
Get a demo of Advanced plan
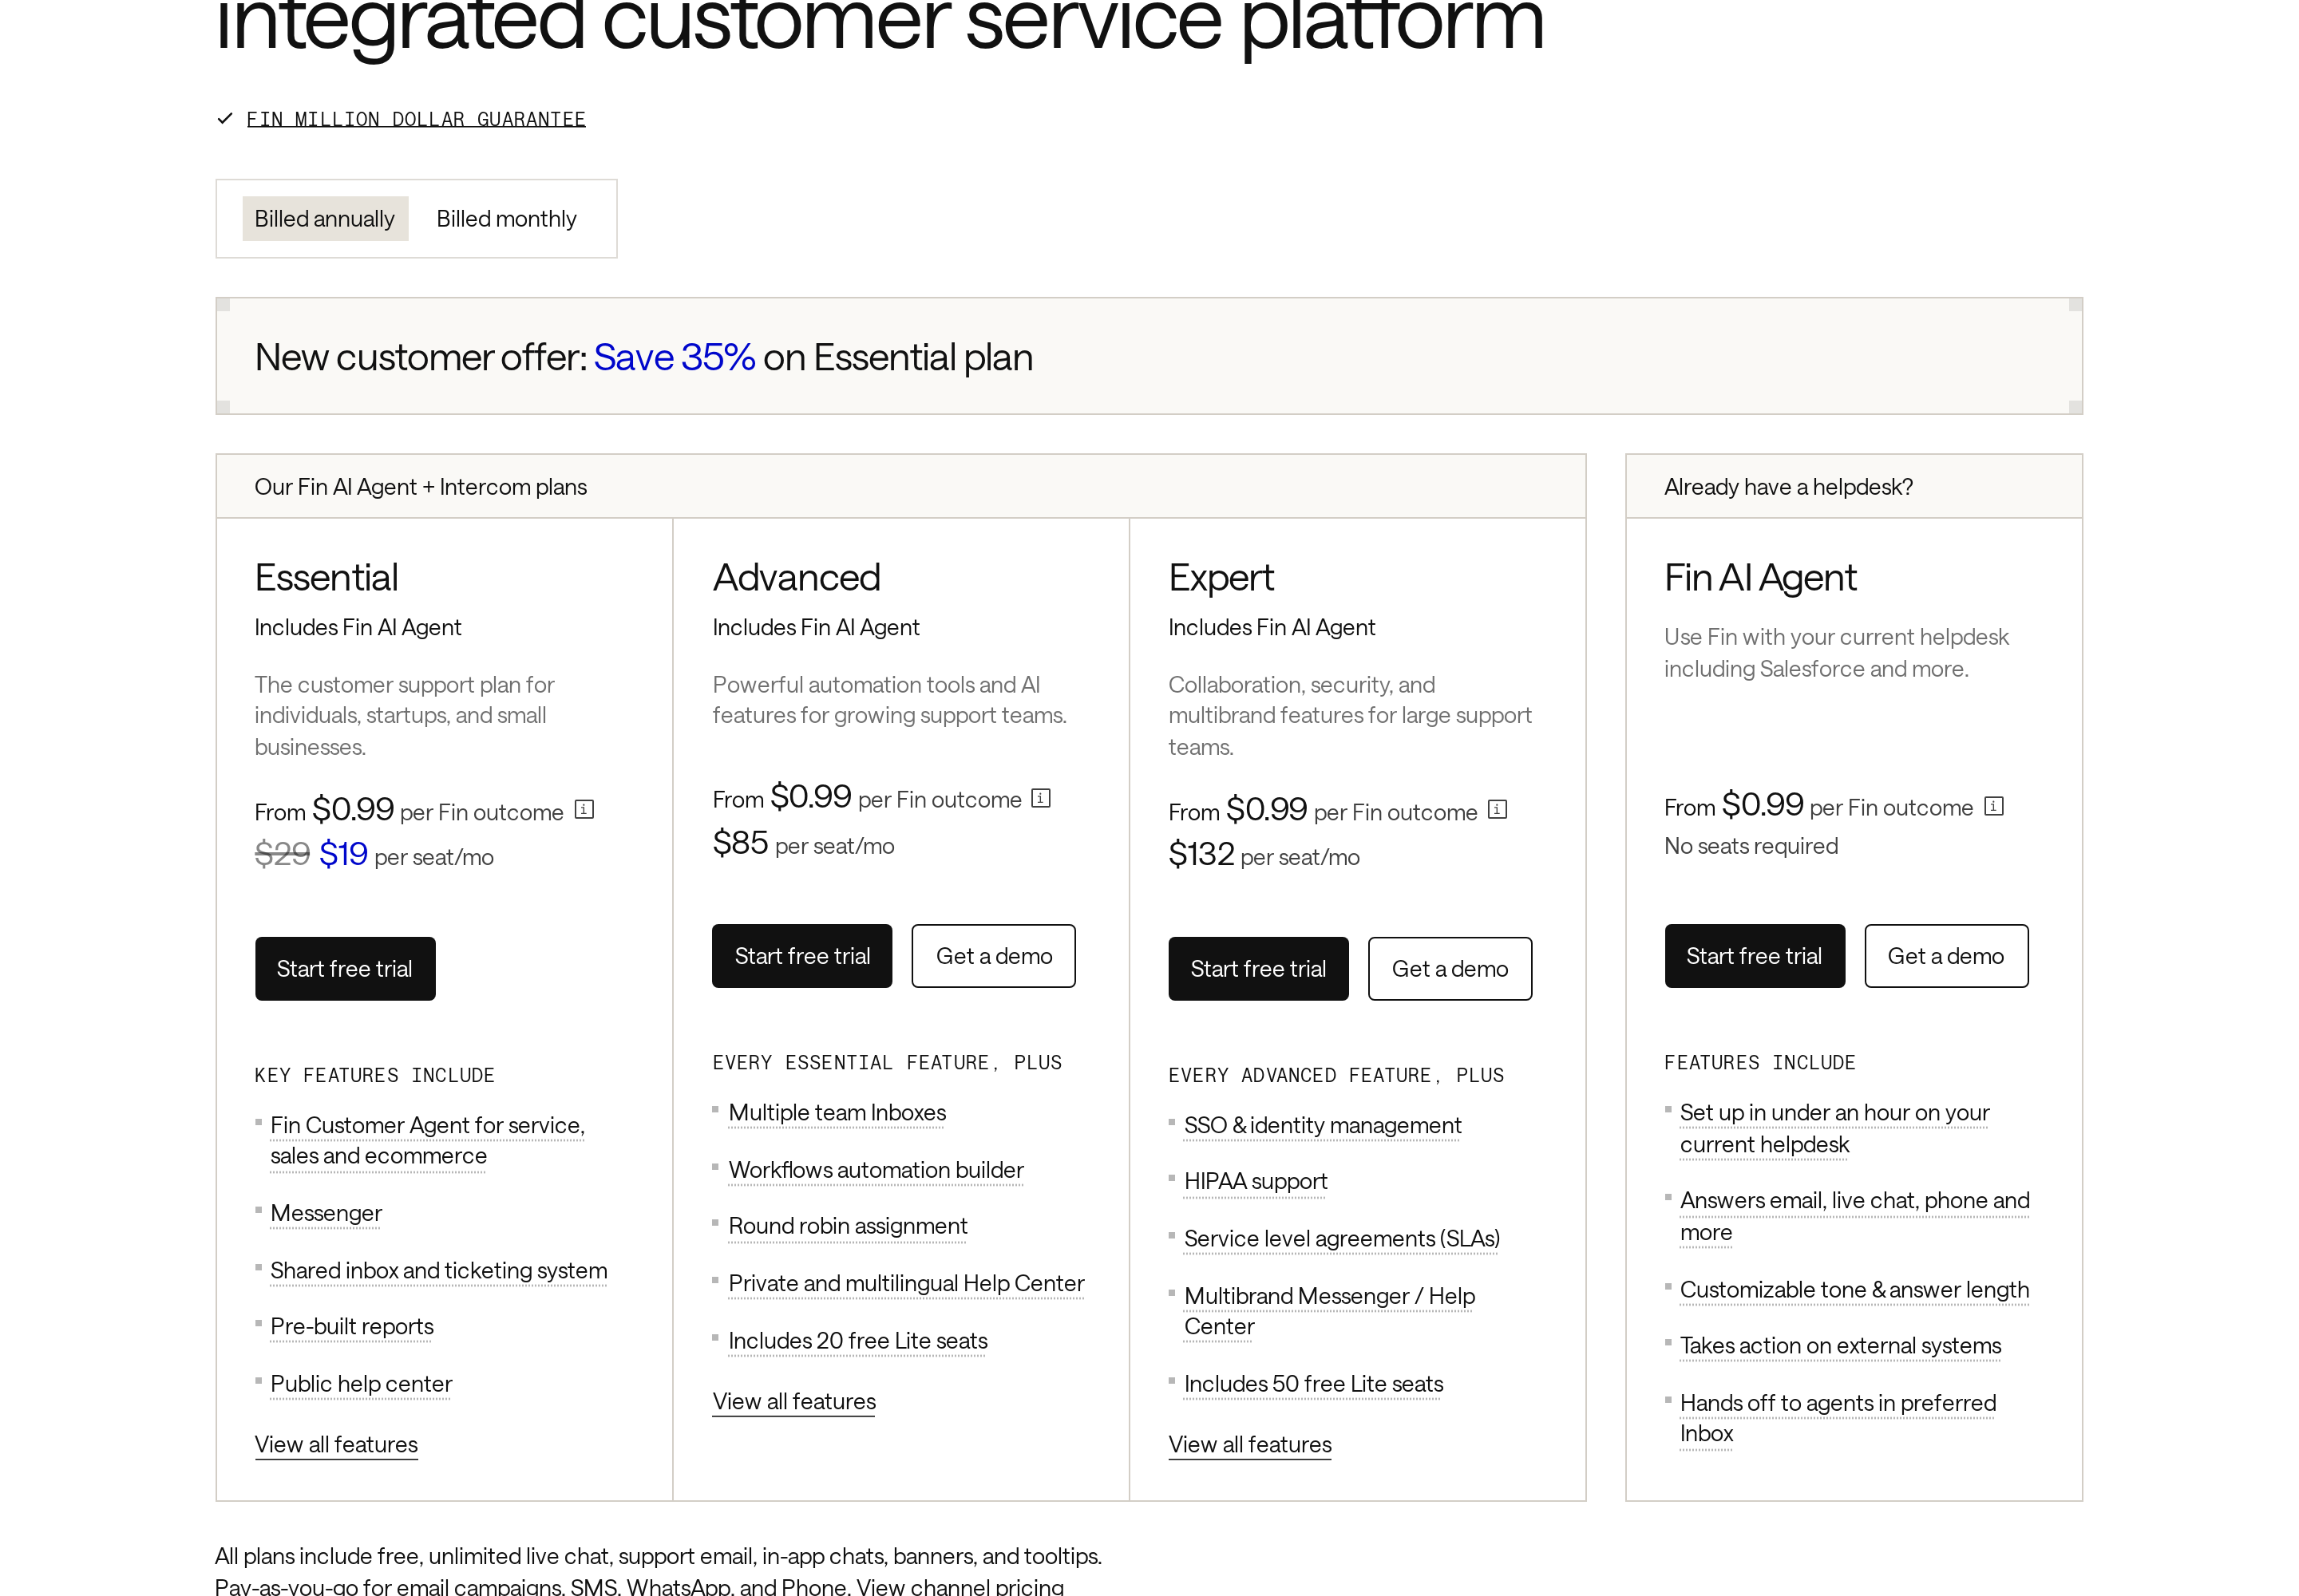click(x=993, y=956)
